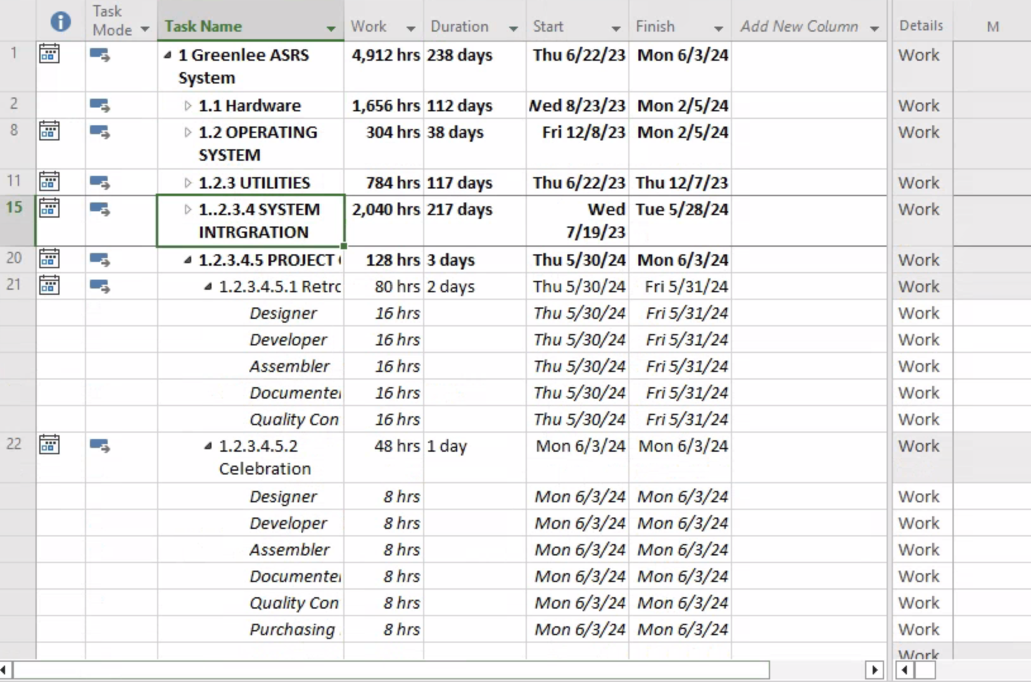The height and width of the screenshot is (682, 1031).
Task: Click table horizontal scrollbar right arrow
Action: click(x=875, y=670)
